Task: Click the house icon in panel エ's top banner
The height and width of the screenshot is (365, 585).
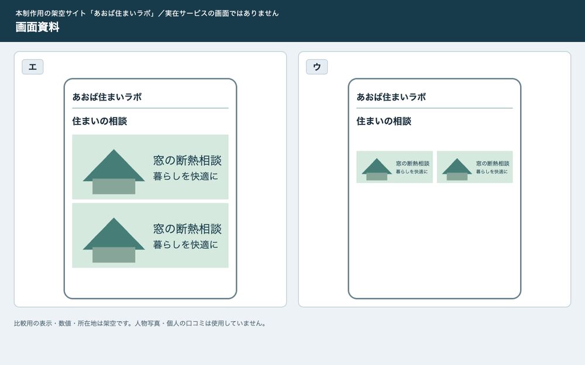Action: coord(114,172)
